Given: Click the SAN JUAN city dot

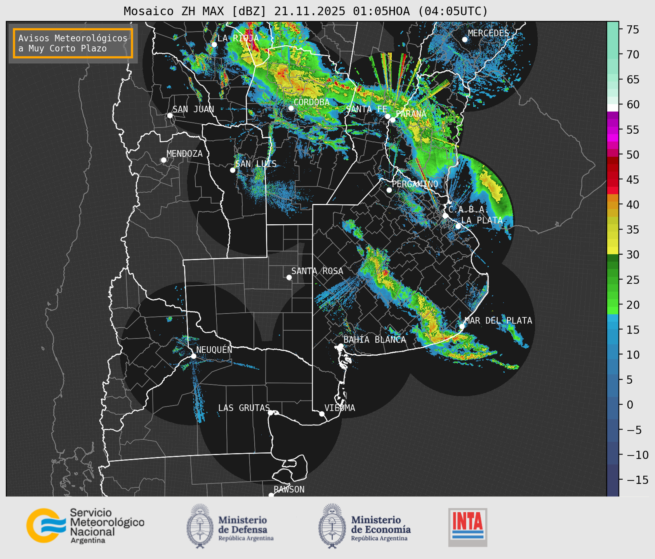Looking at the screenshot, I should click(170, 115).
